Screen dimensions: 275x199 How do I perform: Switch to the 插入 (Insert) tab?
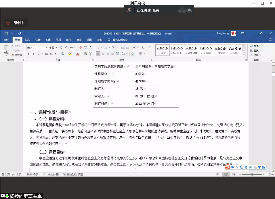28,40
